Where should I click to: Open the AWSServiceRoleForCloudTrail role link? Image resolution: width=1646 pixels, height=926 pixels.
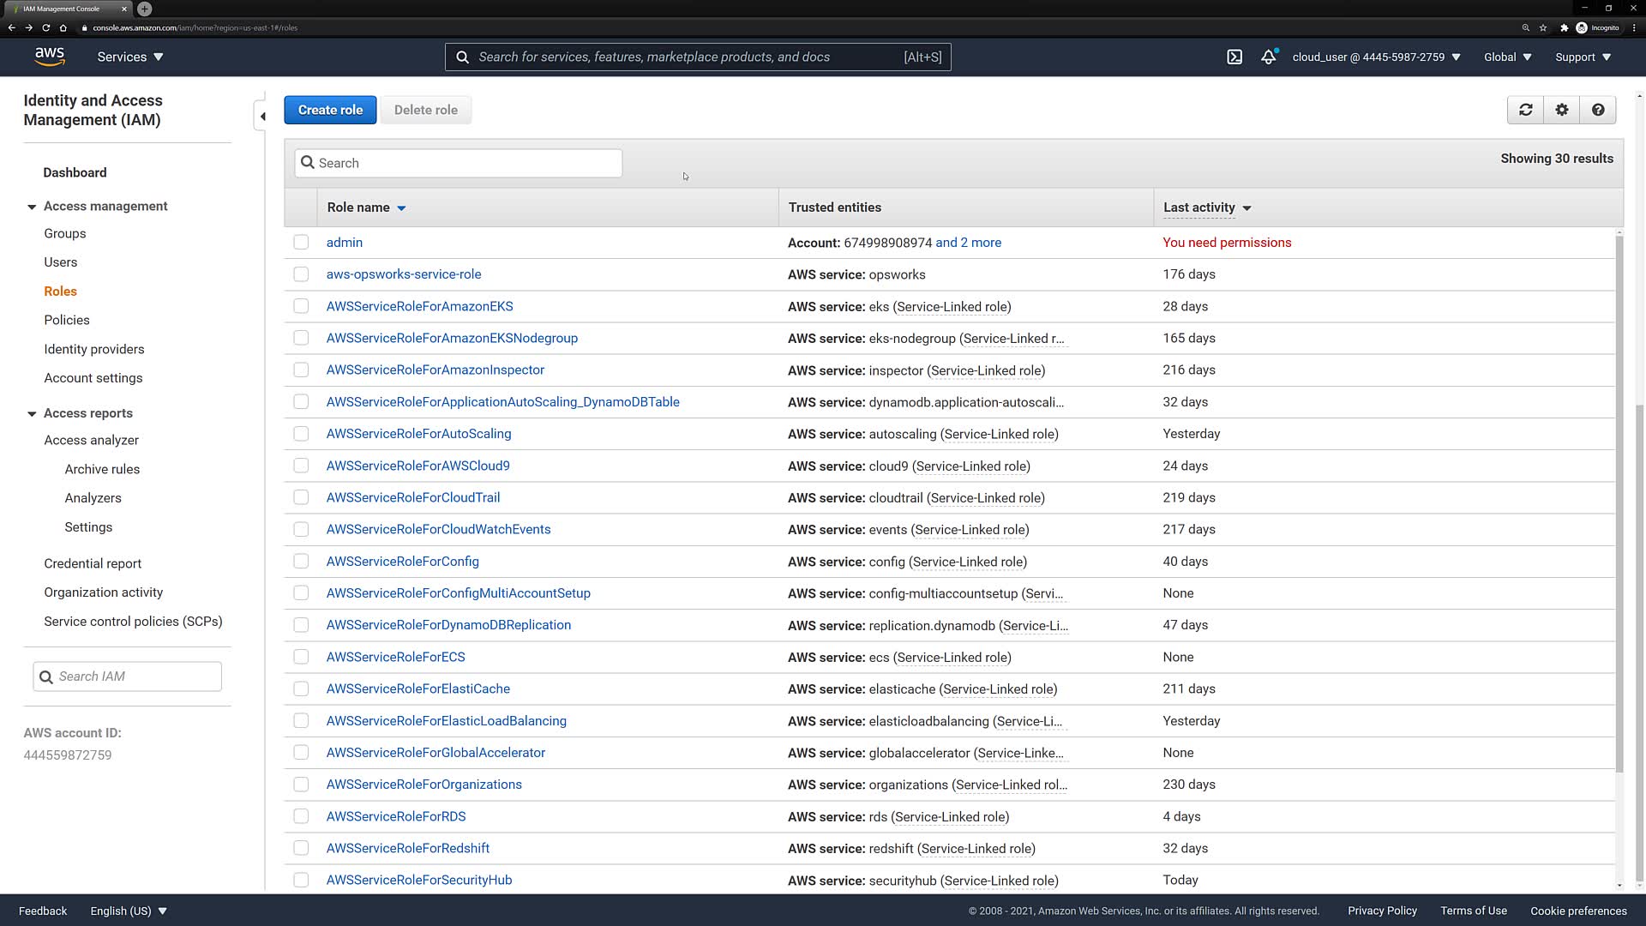412,497
